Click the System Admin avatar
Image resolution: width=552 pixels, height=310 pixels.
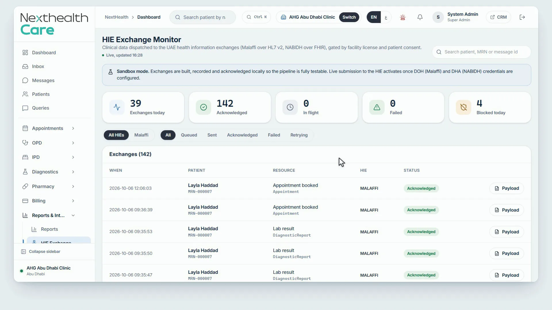point(438,17)
